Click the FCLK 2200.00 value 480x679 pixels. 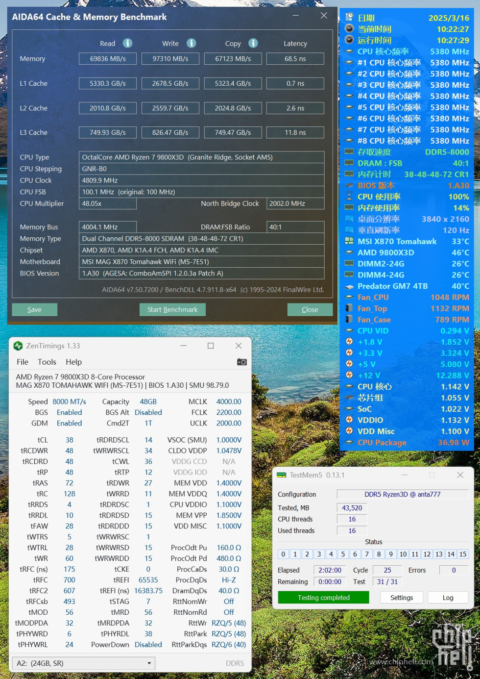click(x=229, y=412)
